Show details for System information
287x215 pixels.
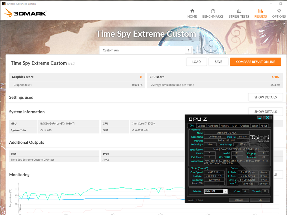(x=265, y=111)
